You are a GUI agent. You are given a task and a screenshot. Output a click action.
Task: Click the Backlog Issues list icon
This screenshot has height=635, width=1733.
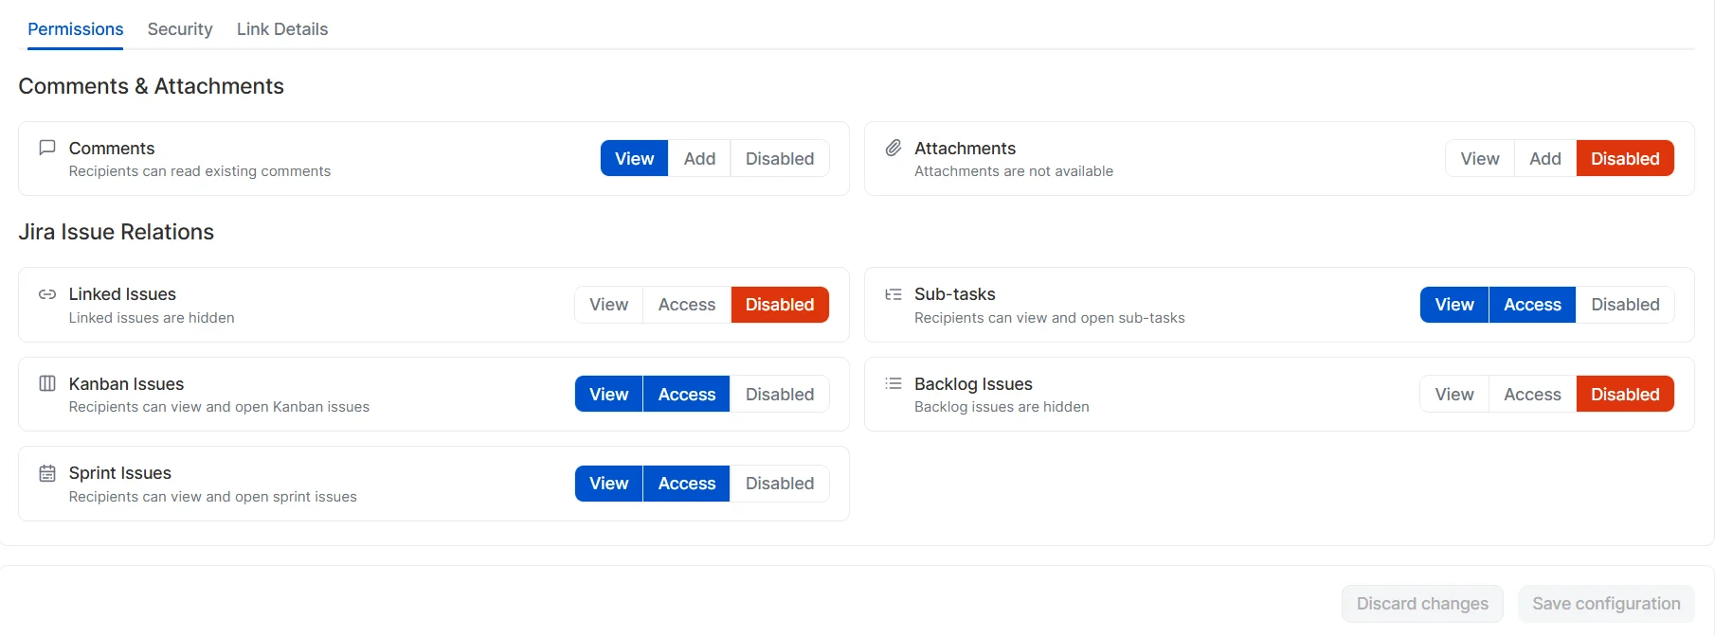[x=894, y=383]
